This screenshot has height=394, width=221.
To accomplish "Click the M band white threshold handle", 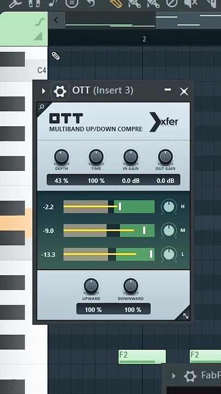I will pyautogui.click(x=144, y=230).
